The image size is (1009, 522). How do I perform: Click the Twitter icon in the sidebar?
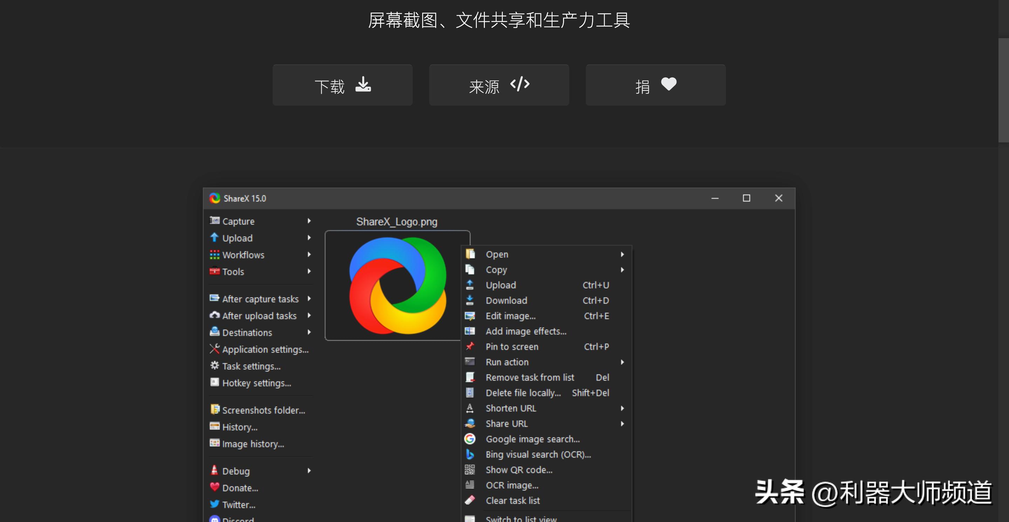(215, 505)
